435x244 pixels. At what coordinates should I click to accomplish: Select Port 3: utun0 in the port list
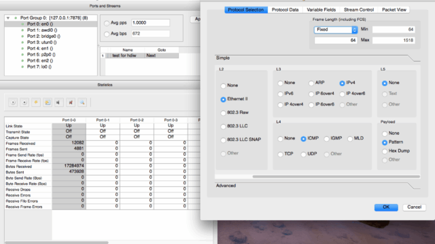coord(41,42)
